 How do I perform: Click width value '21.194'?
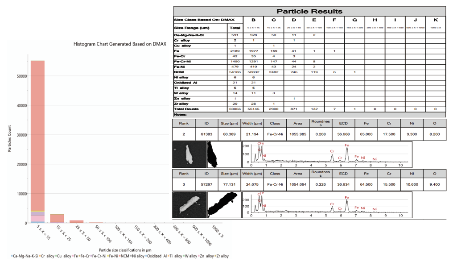(x=252, y=134)
